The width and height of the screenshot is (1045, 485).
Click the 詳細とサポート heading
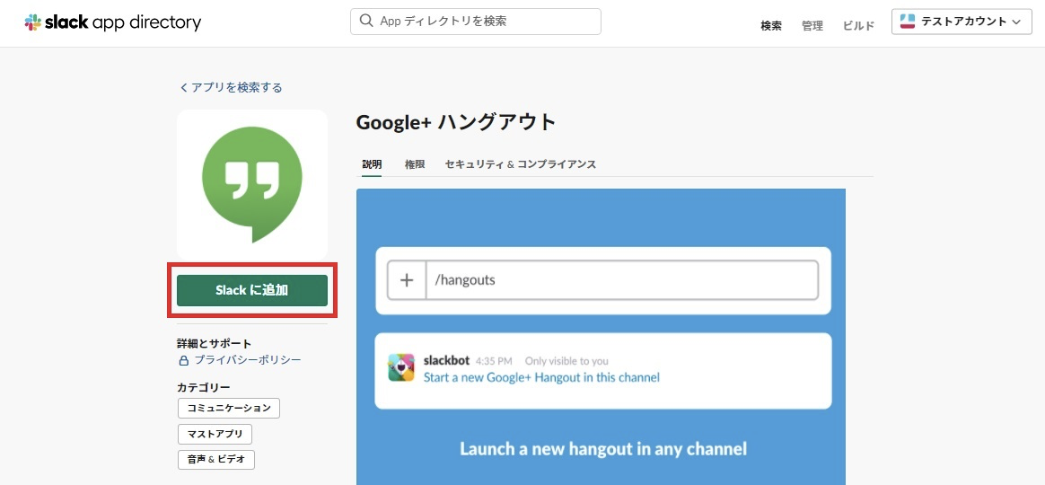pyautogui.click(x=214, y=344)
